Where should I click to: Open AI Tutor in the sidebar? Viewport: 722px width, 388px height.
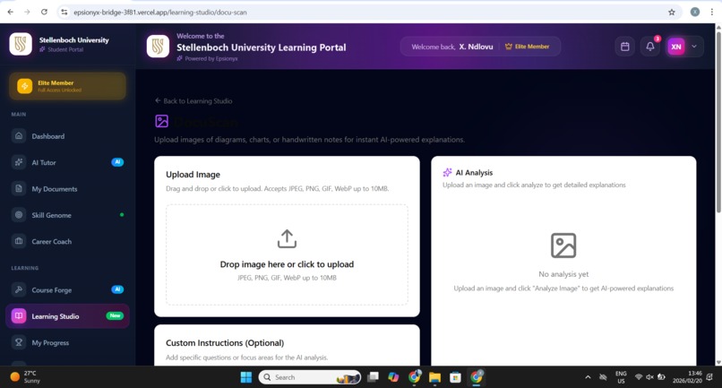point(68,162)
